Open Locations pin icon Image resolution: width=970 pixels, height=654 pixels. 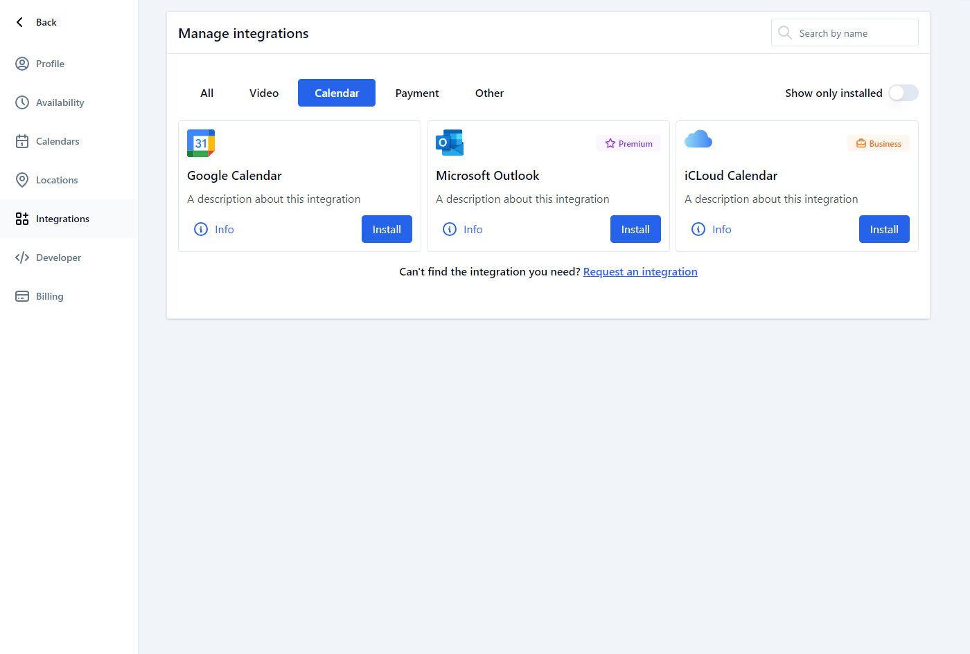(x=22, y=180)
